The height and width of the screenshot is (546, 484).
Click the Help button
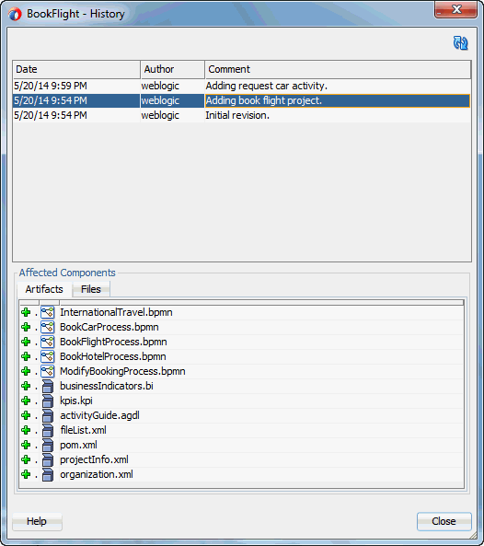pos(37,521)
